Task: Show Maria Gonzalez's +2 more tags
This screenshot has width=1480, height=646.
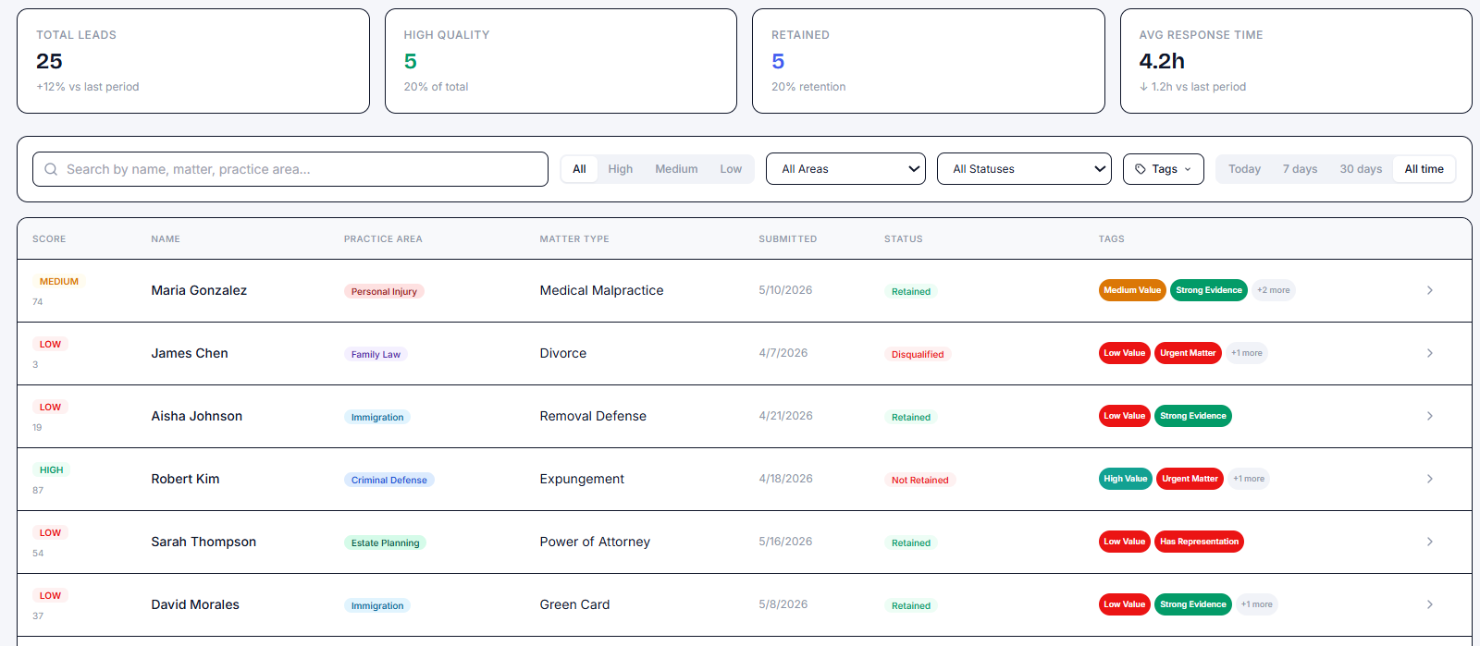Action: pyautogui.click(x=1274, y=290)
